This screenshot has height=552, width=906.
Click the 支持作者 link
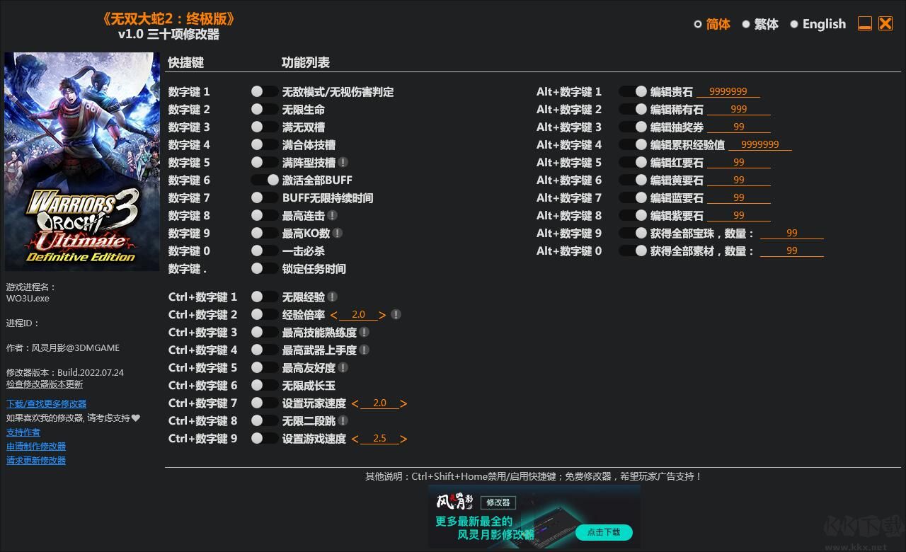click(x=23, y=432)
